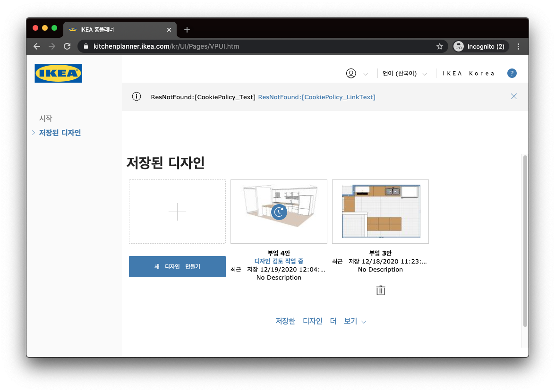The width and height of the screenshot is (555, 392).
Task: Click the 디자인 검토 작업 중 status link
Action: pyautogui.click(x=279, y=261)
